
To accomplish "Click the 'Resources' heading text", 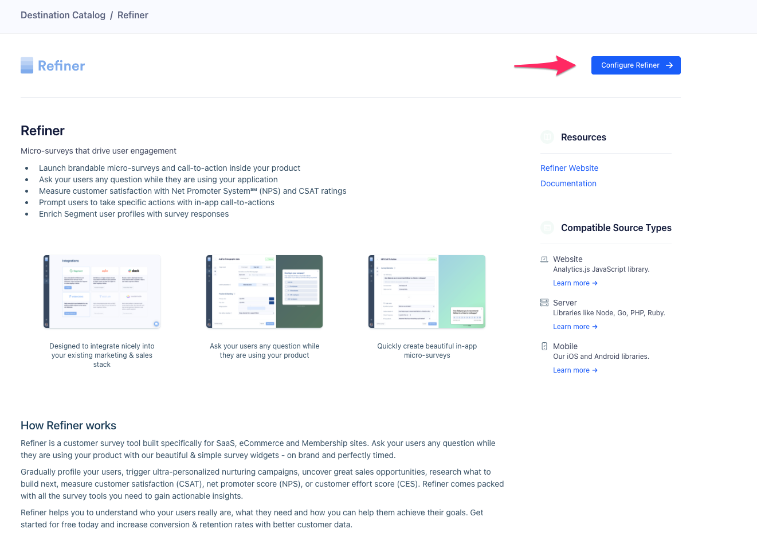I will [583, 137].
